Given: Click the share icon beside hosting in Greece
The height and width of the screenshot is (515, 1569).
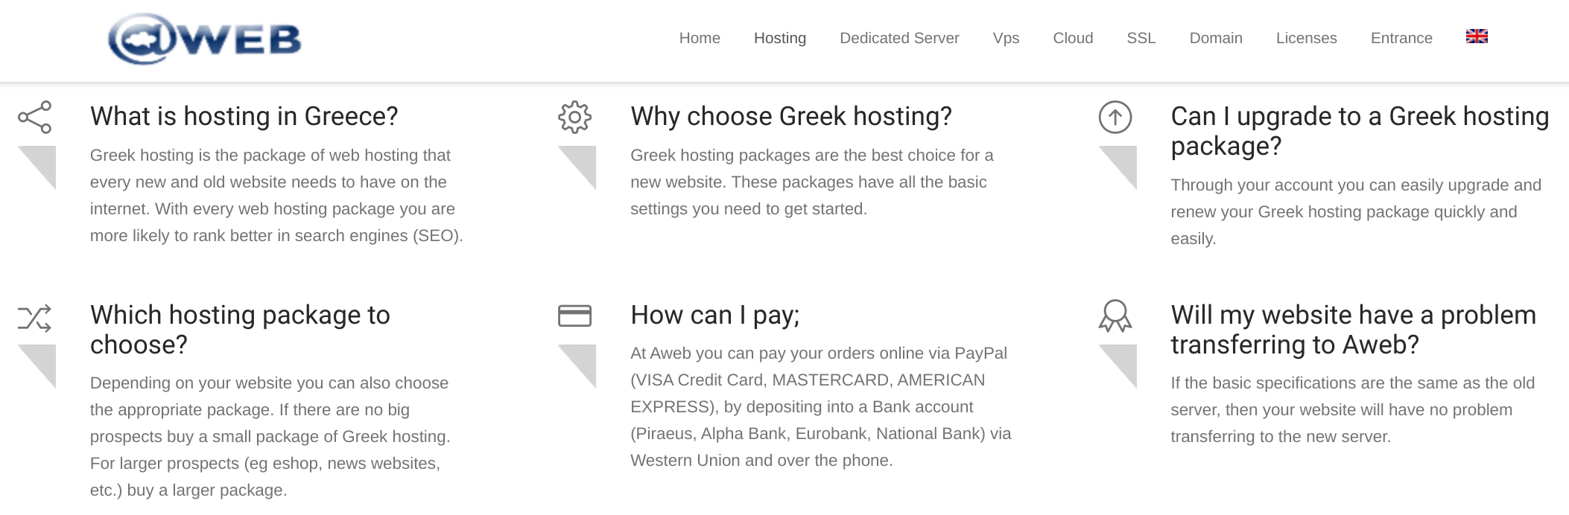Looking at the screenshot, I should [x=35, y=117].
